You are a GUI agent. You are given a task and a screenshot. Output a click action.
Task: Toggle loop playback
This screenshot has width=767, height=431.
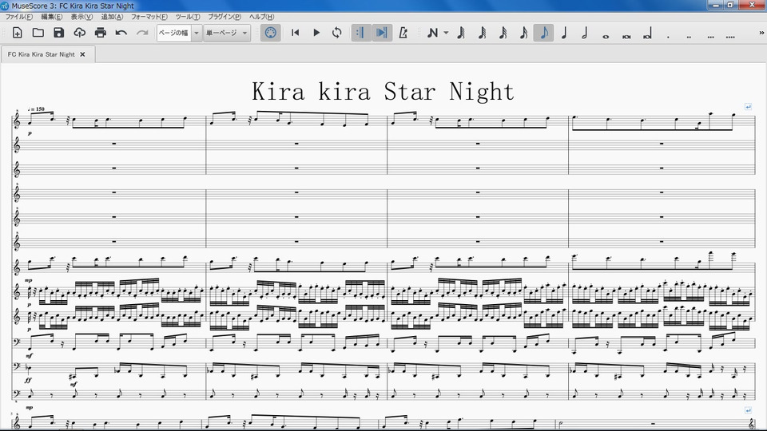tap(337, 33)
